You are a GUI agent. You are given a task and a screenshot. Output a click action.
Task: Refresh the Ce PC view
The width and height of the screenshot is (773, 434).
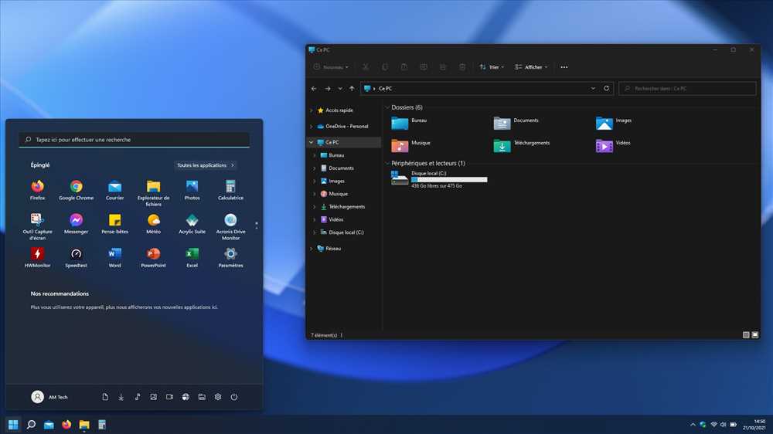click(x=606, y=89)
